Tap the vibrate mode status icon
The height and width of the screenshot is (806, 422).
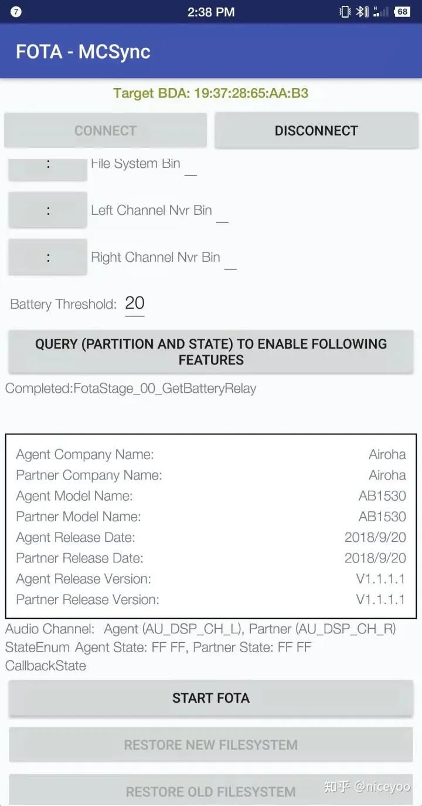pyautogui.click(x=345, y=12)
